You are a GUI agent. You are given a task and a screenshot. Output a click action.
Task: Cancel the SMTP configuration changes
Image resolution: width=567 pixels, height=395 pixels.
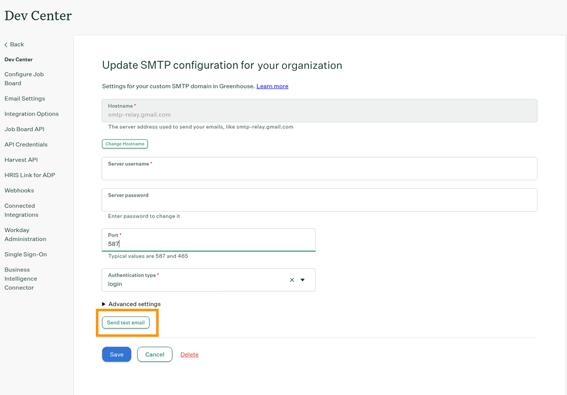pos(155,354)
